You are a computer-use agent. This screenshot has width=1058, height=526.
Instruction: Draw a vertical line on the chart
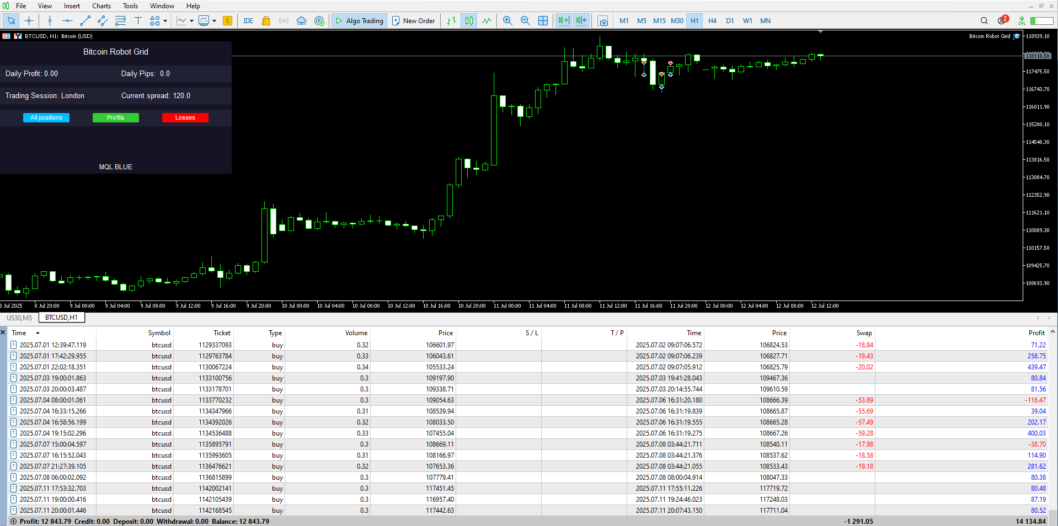tap(50, 21)
